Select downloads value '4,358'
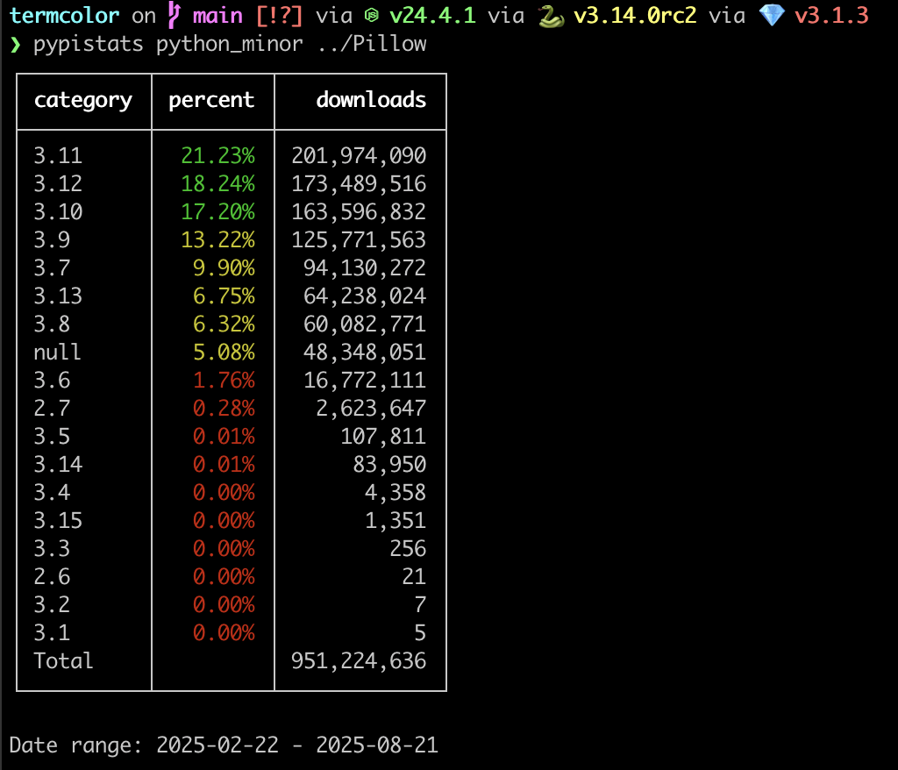The width and height of the screenshot is (898, 770). (396, 493)
